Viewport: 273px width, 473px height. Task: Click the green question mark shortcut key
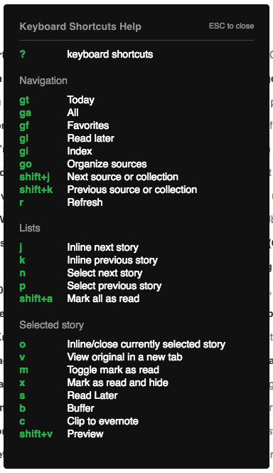(23, 54)
